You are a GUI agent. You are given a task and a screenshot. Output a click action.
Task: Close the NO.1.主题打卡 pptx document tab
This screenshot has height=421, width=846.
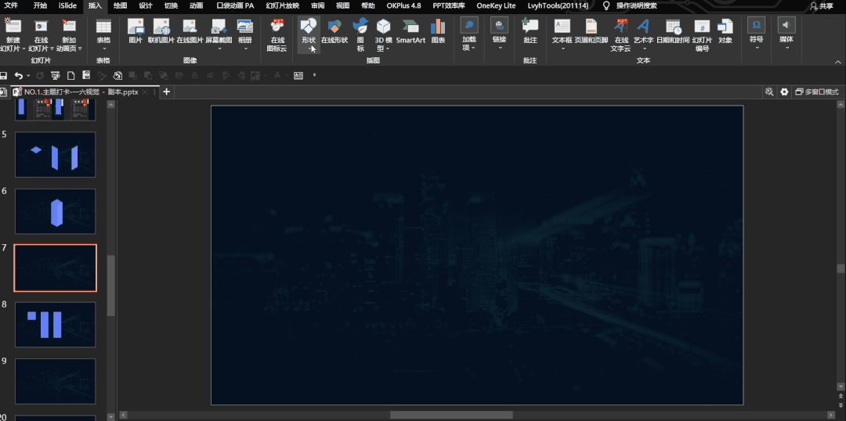(x=145, y=92)
